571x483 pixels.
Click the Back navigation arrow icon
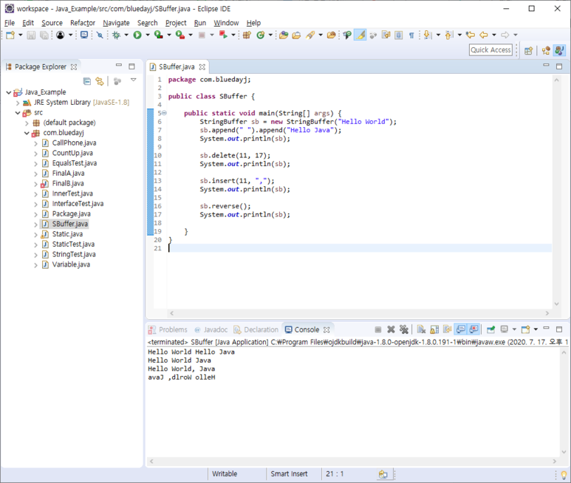484,35
